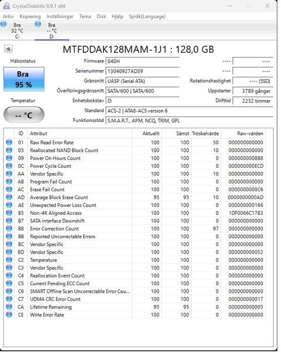Click the Enhetsbokstav field showing D:

pyautogui.click(x=143, y=101)
